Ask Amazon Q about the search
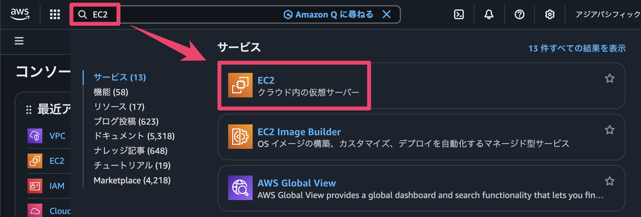The width and height of the screenshot is (641, 217). pyautogui.click(x=329, y=14)
